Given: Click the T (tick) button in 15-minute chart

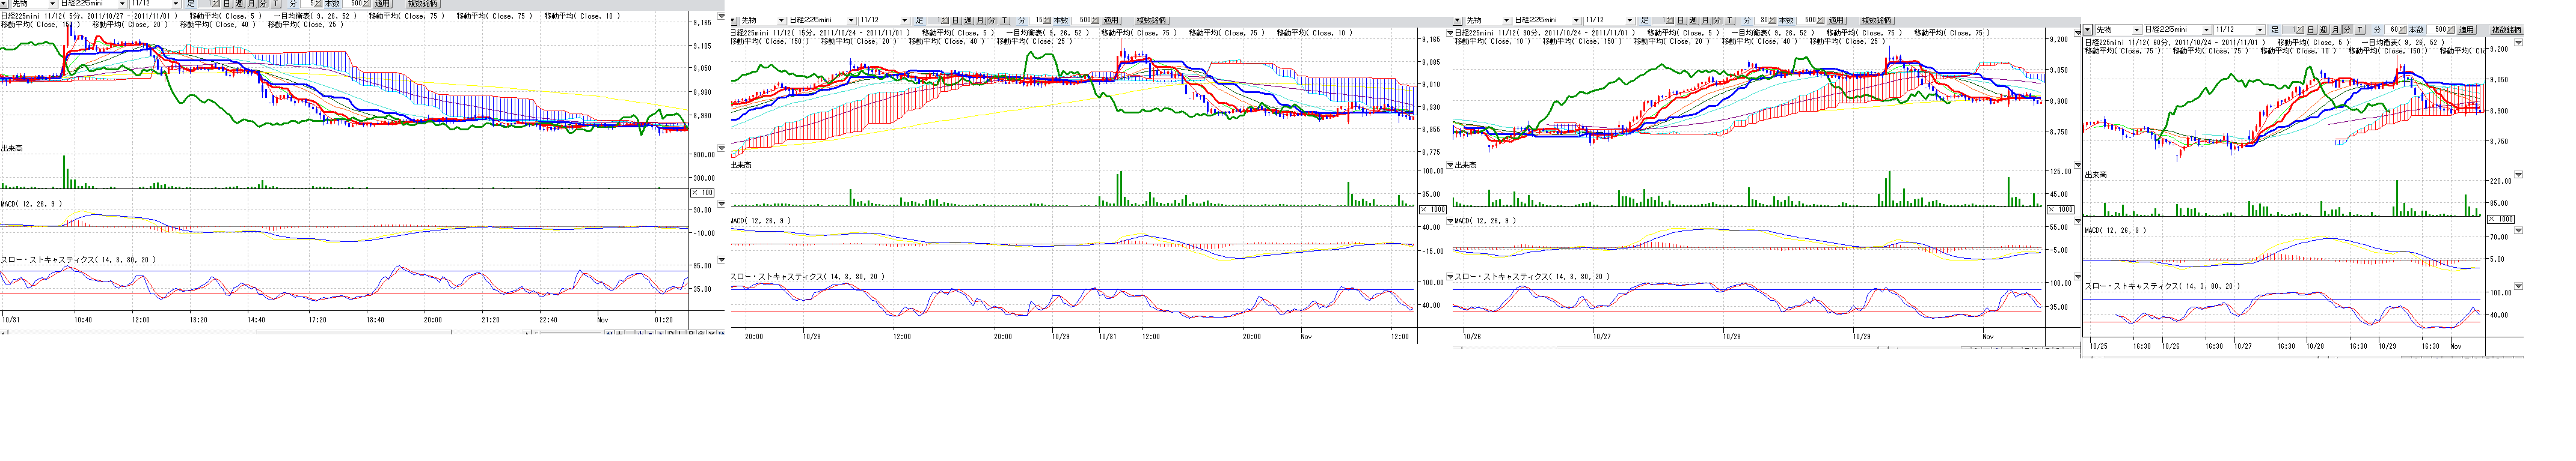Looking at the screenshot, I should [1005, 21].
